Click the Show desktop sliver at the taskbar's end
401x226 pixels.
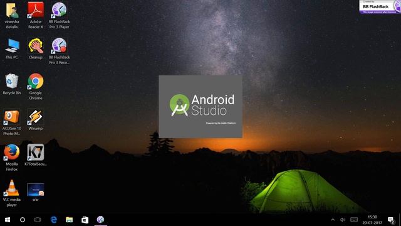[x=400, y=220]
